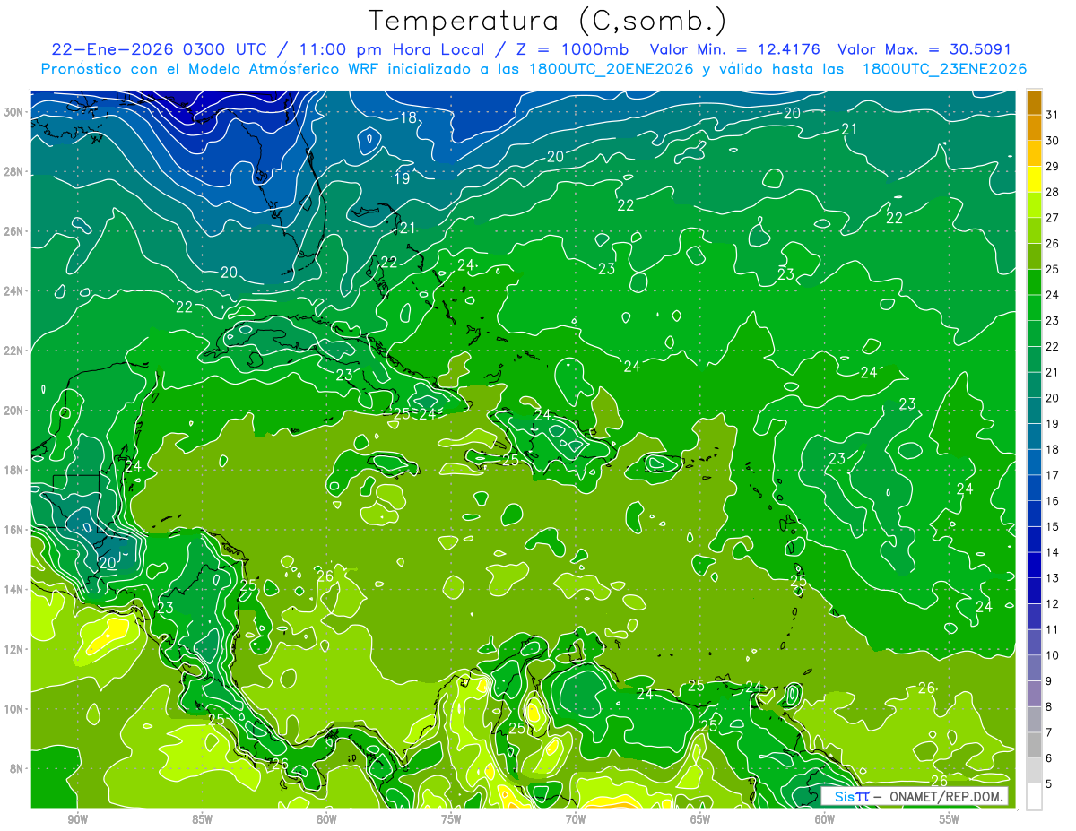Click the 90W longitude axis label
Screen dimensions: 1076x831
click(78, 819)
